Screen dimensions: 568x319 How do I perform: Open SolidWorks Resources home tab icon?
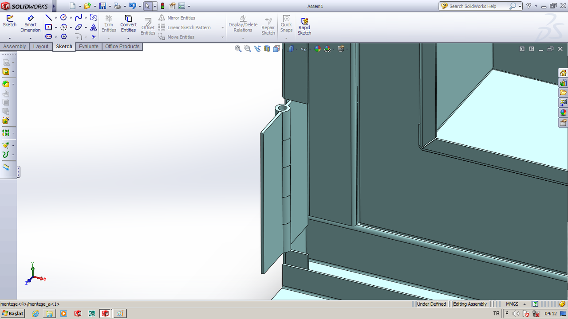pyautogui.click(x=563, y=73)
